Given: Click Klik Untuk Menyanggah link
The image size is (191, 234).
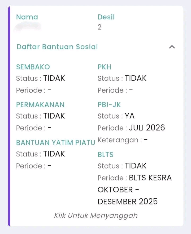Looking at the screenshot, I should pos(96,216).
